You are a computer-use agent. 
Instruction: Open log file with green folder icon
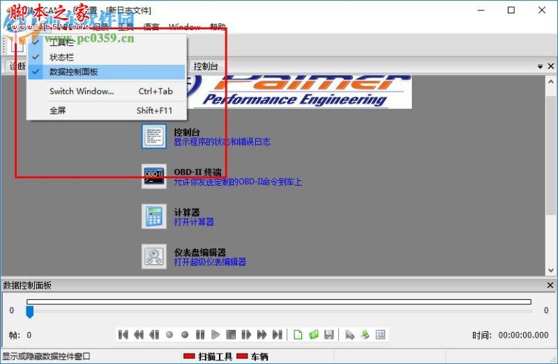pos(313,335)
